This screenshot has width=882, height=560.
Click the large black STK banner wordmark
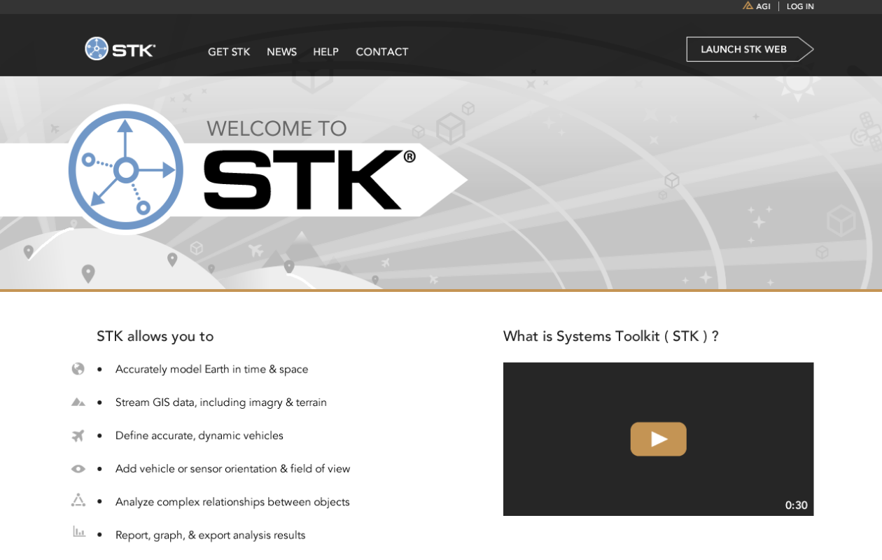[309, 179]
